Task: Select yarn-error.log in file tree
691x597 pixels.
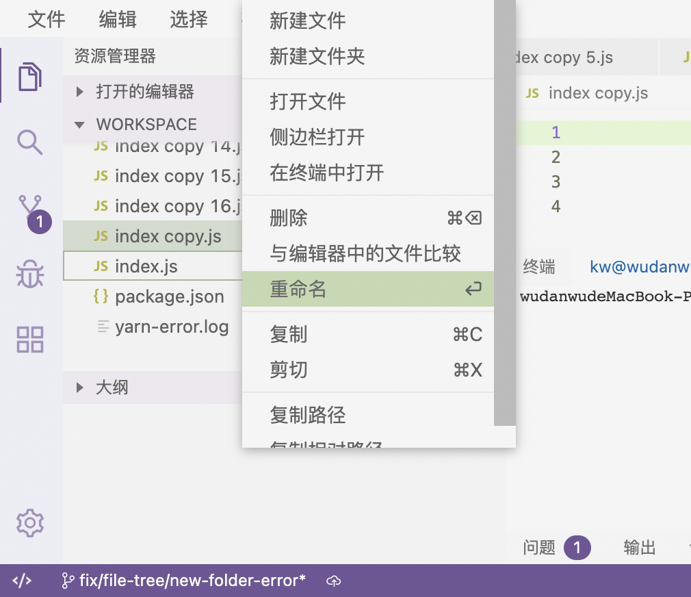Action: pos(153,327)
